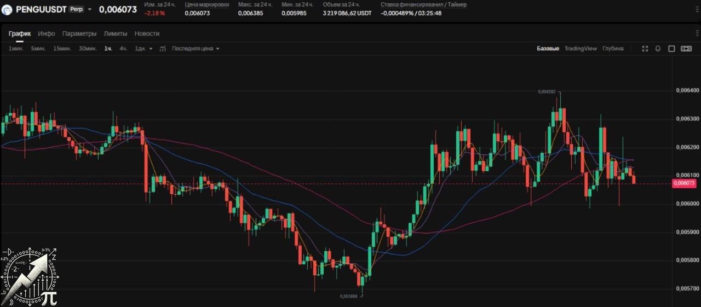
Task: Switch to the Новости tab
Action: [147, 33]
